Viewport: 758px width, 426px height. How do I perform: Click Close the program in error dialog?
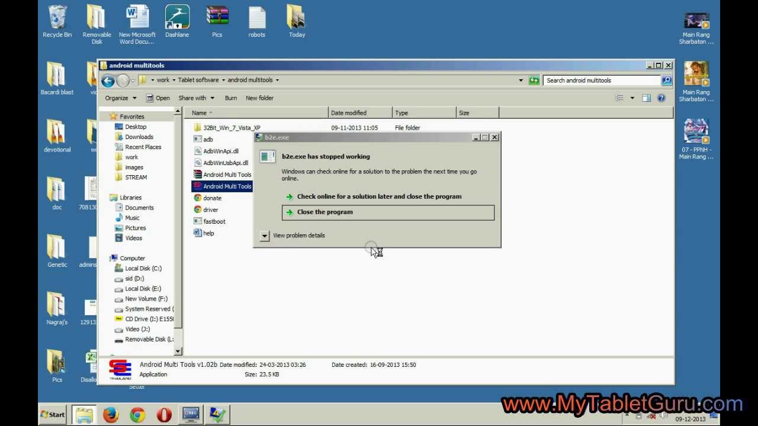388,212
